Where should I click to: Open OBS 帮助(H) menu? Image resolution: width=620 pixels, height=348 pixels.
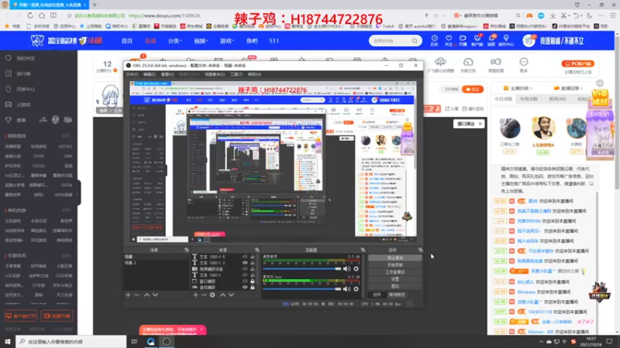[254, 74]
